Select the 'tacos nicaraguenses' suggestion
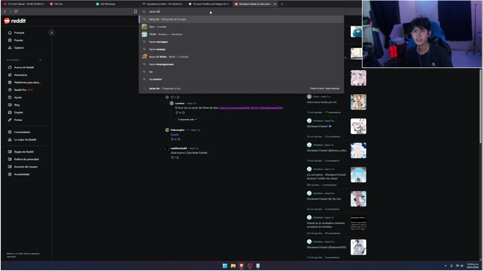 [241, 64]
